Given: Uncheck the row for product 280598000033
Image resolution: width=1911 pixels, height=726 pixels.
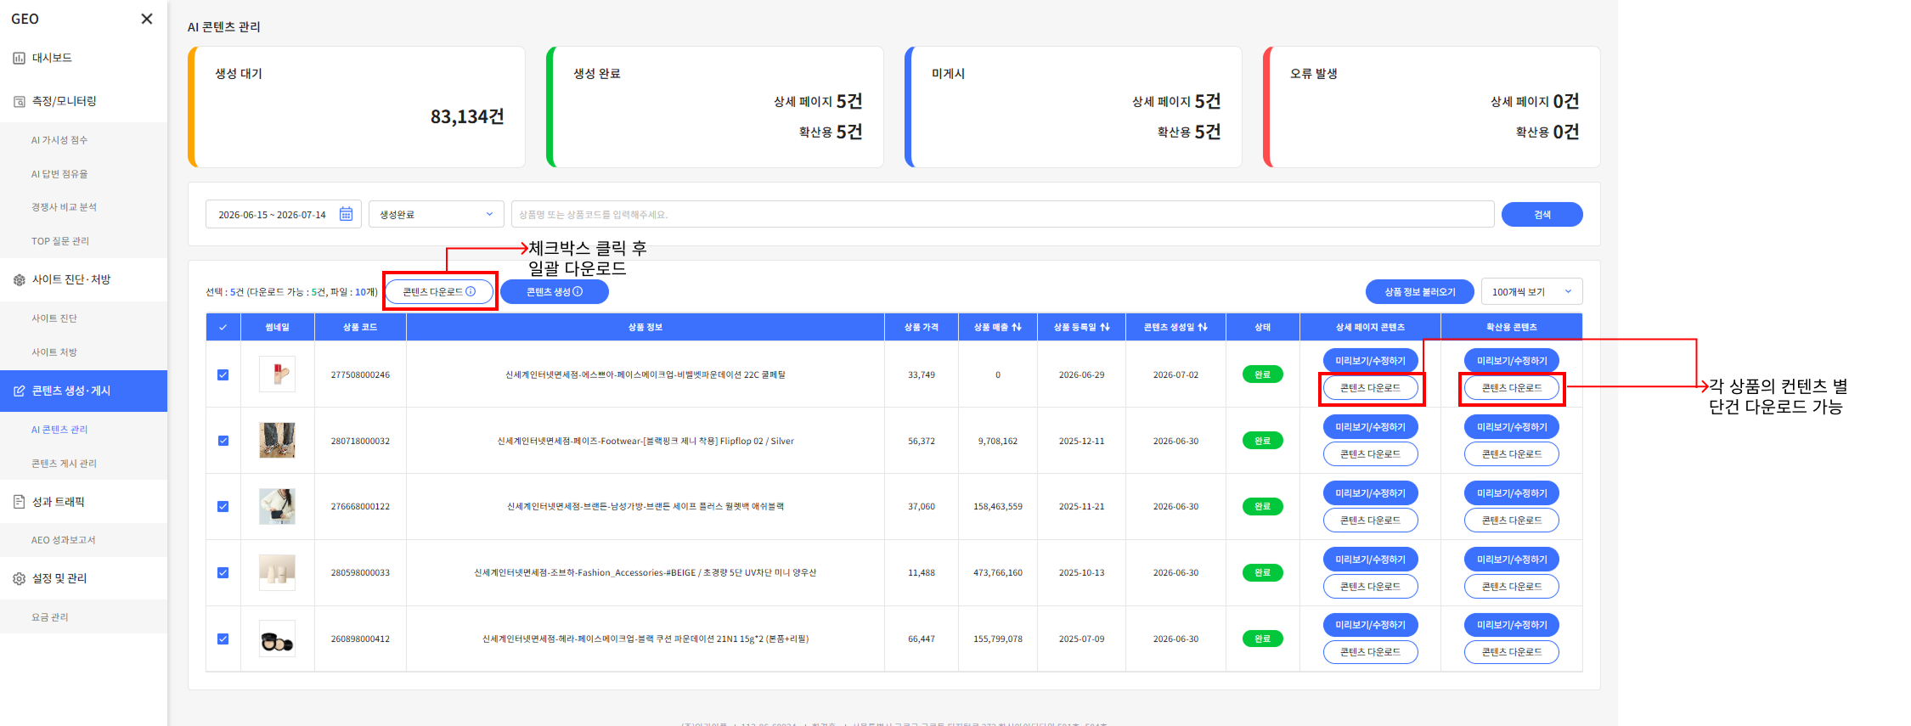Looking at the screenshot, I should point(223,572).
